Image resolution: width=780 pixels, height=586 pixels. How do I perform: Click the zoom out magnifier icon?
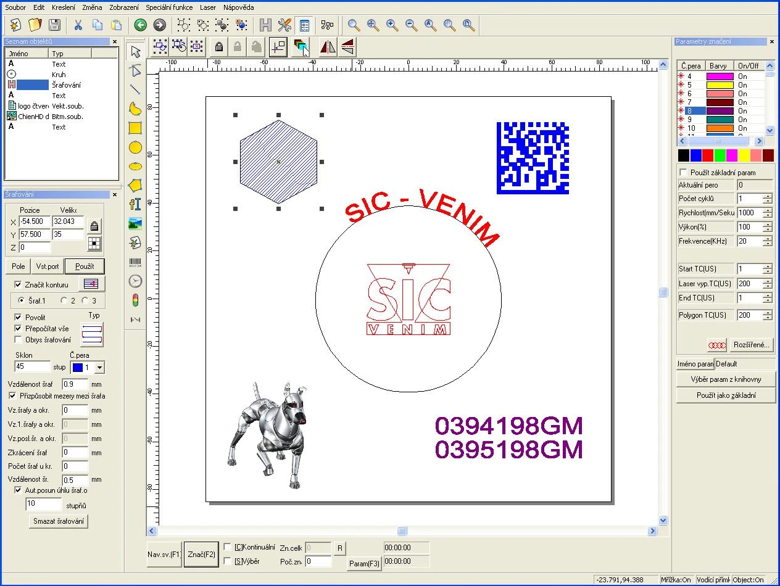point(411,25)
